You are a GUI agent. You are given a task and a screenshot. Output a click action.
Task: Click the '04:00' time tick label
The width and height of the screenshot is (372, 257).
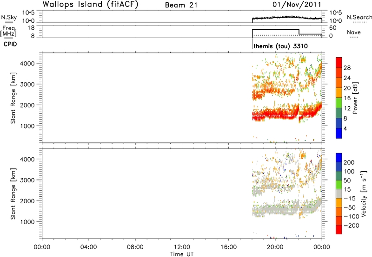click(89, 247)
